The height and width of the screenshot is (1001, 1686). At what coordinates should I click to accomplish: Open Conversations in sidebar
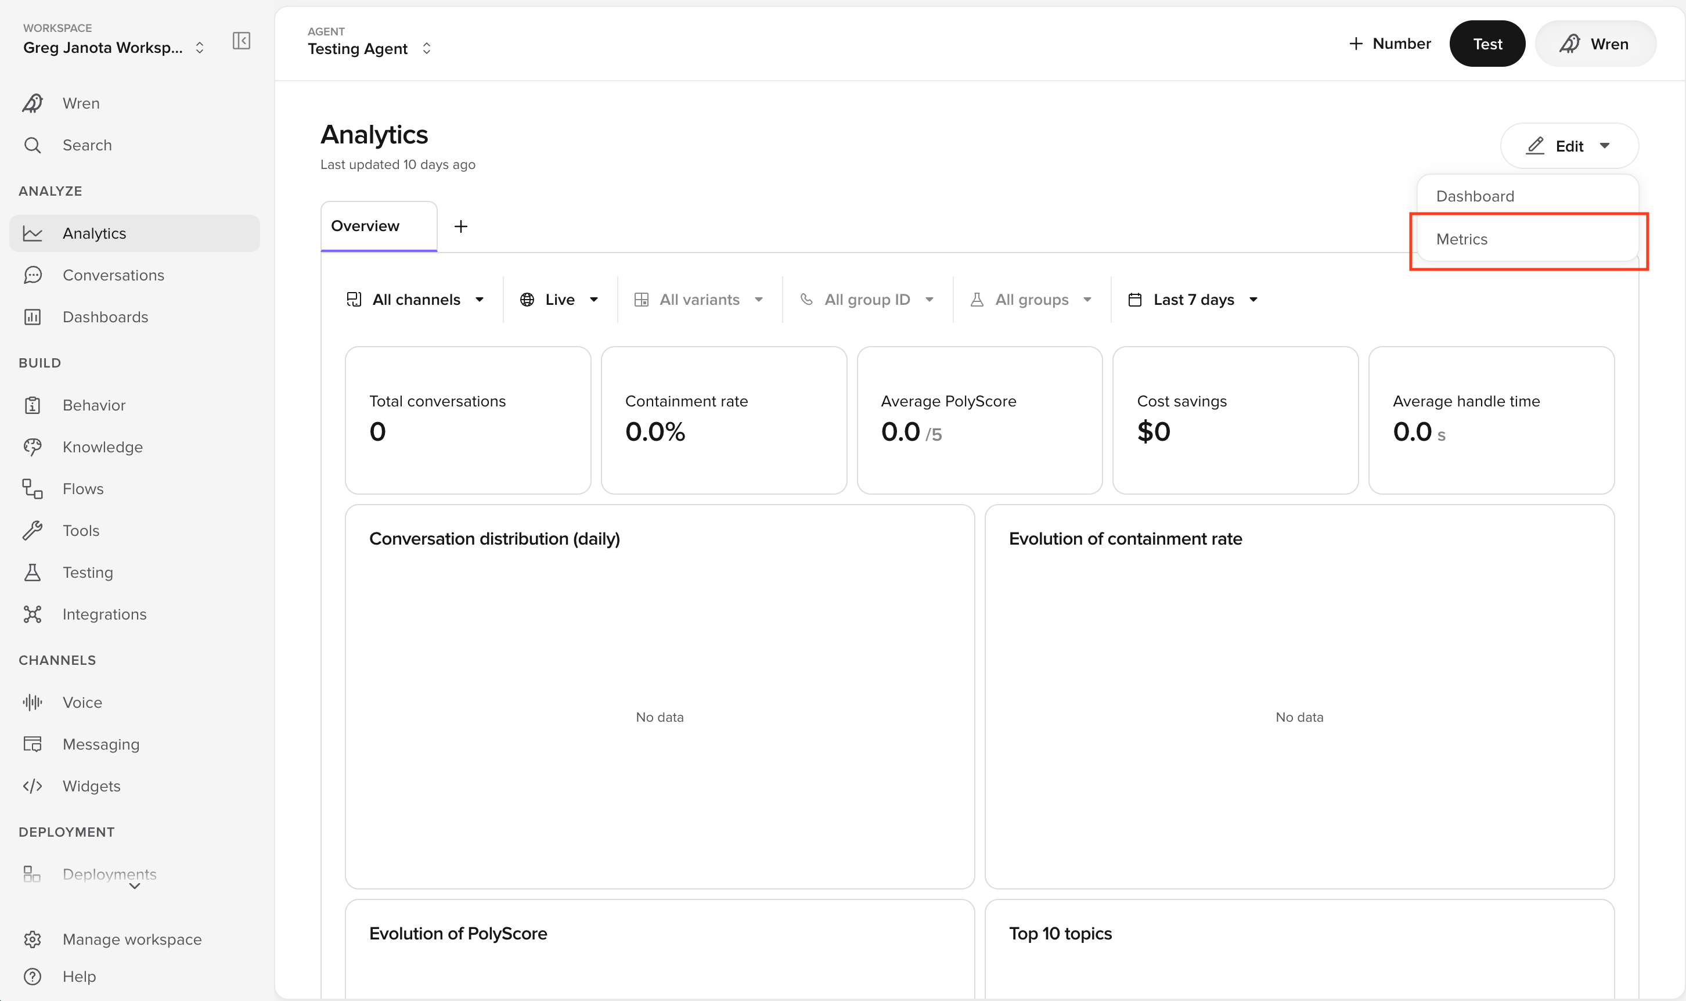tap(135, 275)
